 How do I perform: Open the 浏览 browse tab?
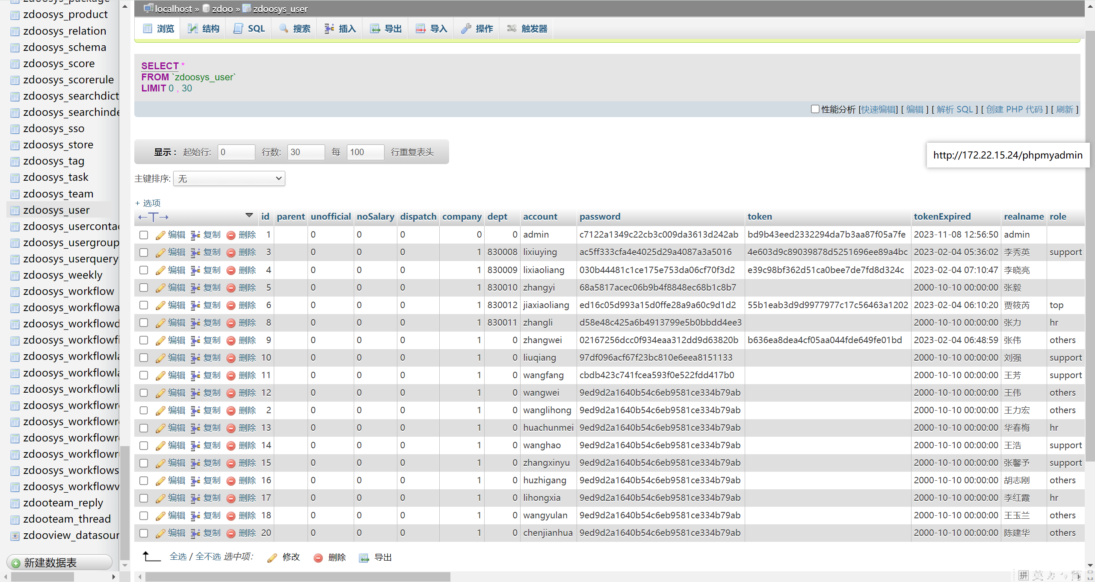[159, 29]
